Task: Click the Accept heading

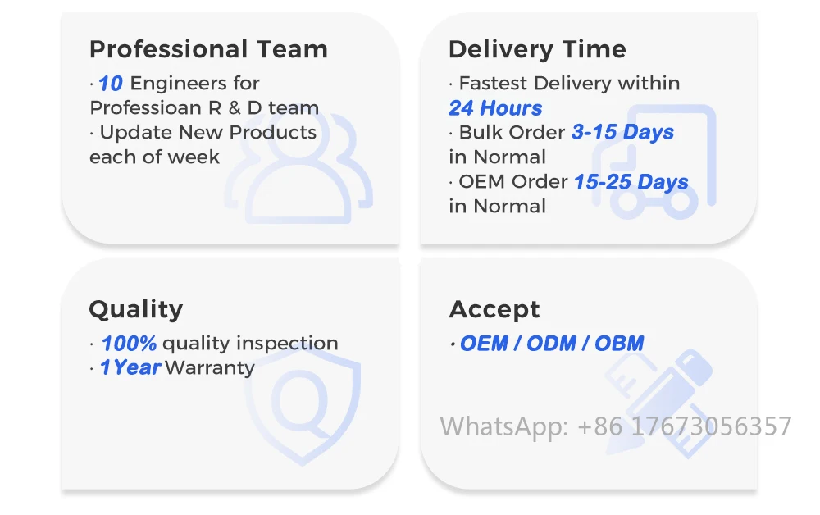Action: (494, 309)
